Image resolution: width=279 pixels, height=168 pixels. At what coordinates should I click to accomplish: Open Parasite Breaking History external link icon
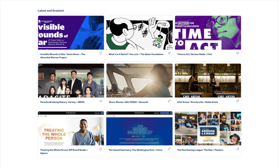pyautogui.click(x=101, y=101)
